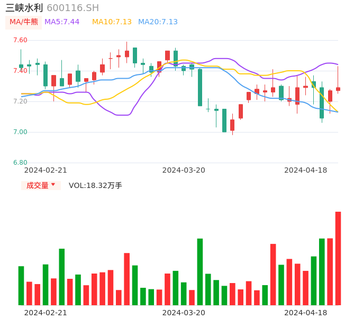Click the red arrow beside 成交量

53,185
